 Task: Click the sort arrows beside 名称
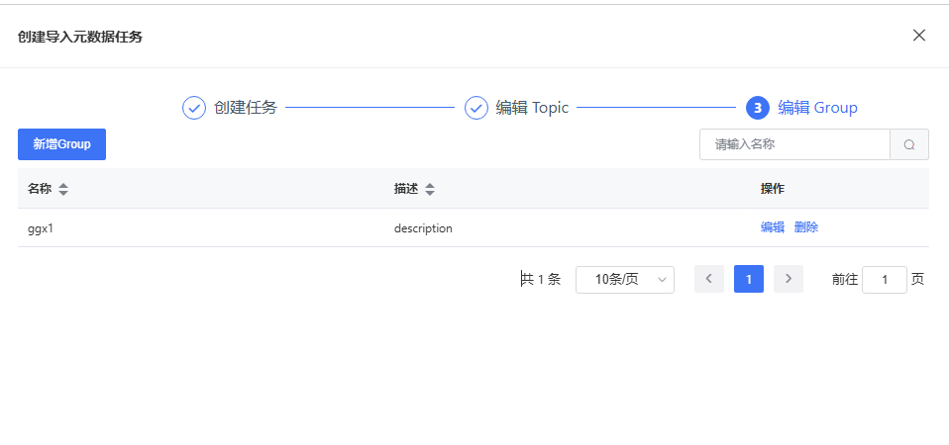tap(63, 189)
